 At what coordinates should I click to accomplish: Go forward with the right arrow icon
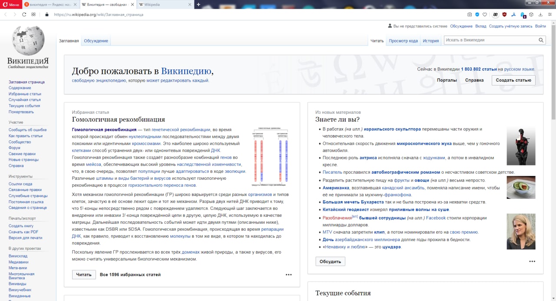[15, 14]
